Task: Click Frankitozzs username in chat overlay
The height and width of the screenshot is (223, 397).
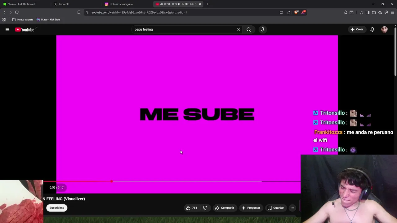Action: 328,132
